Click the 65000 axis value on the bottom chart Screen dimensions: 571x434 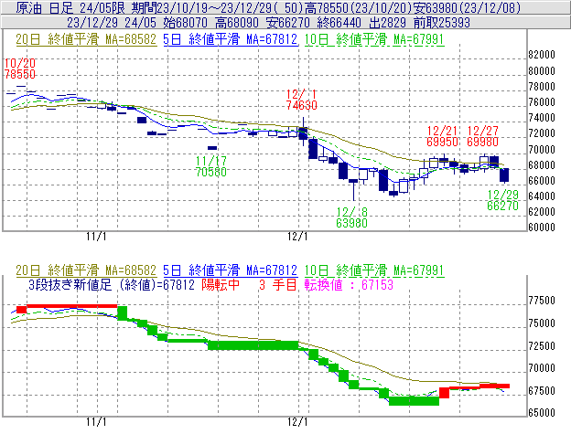pos(542,413)
